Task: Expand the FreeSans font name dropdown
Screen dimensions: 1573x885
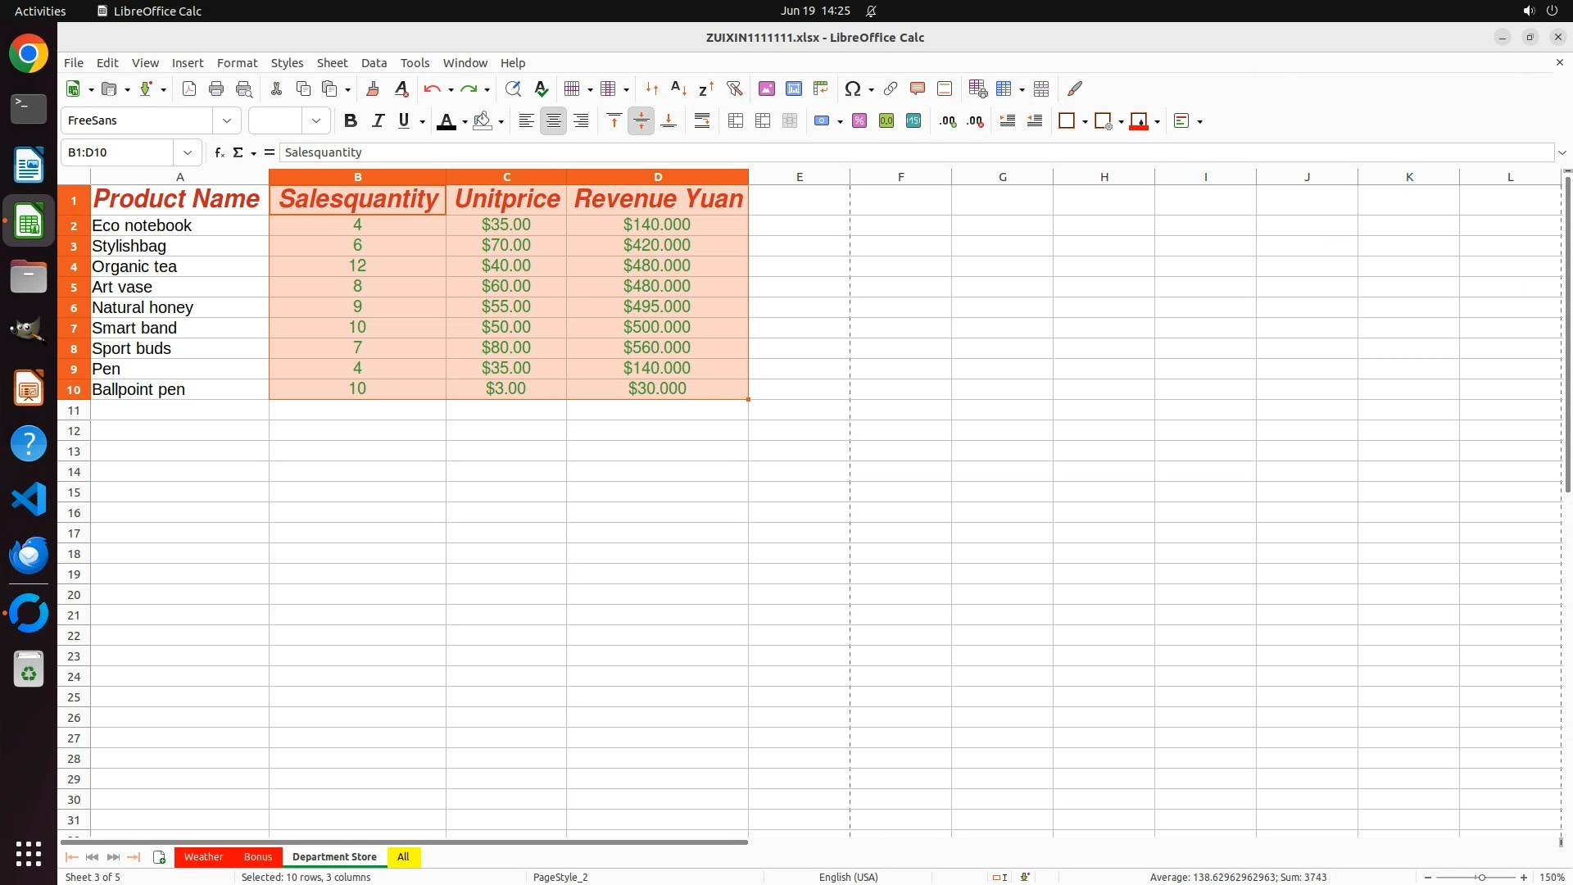Action: (227, 121)
